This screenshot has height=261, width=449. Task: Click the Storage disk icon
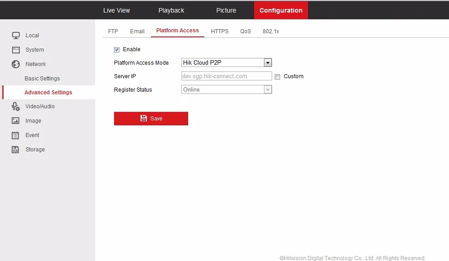coord(15,150)
